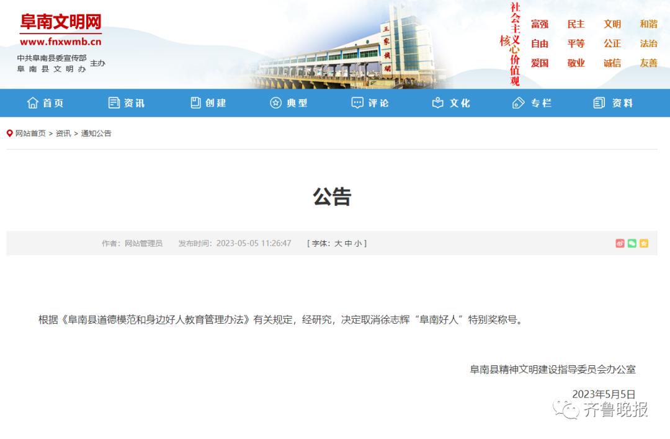Click the date 2023年5月5日

coord(604,394)
